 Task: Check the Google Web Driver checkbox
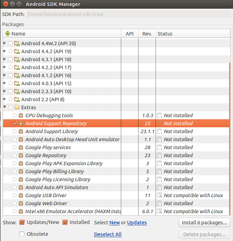tap(15, 203)
